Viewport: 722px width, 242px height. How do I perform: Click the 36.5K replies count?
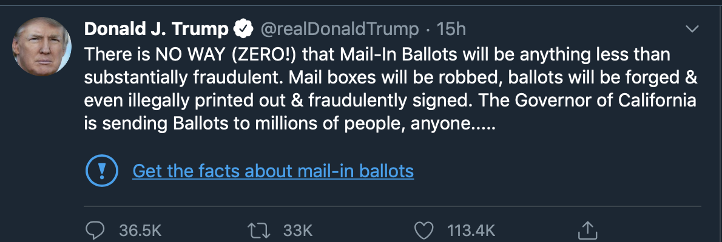[x=141, y=230]
